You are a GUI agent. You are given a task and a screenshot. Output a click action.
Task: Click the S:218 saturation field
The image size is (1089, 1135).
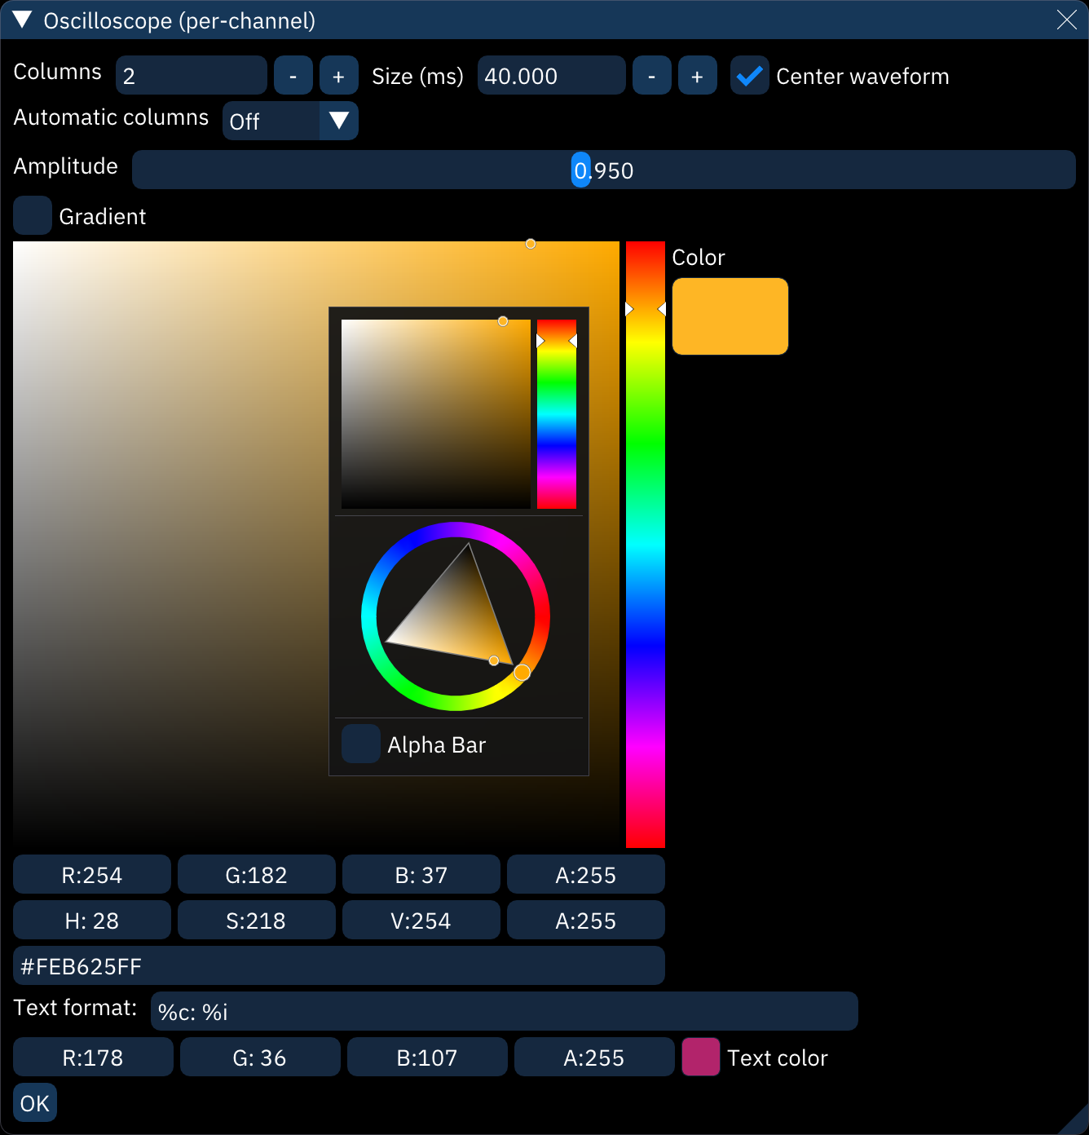click(257, 920)
